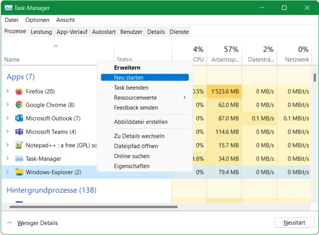Screen dimensions: 319x235
Task: Click the Firefox app icon
Action: [19, 92]
